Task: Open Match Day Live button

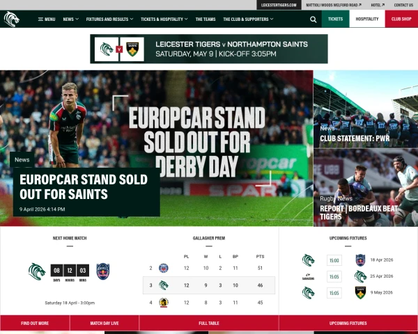Action: [104, 323]
